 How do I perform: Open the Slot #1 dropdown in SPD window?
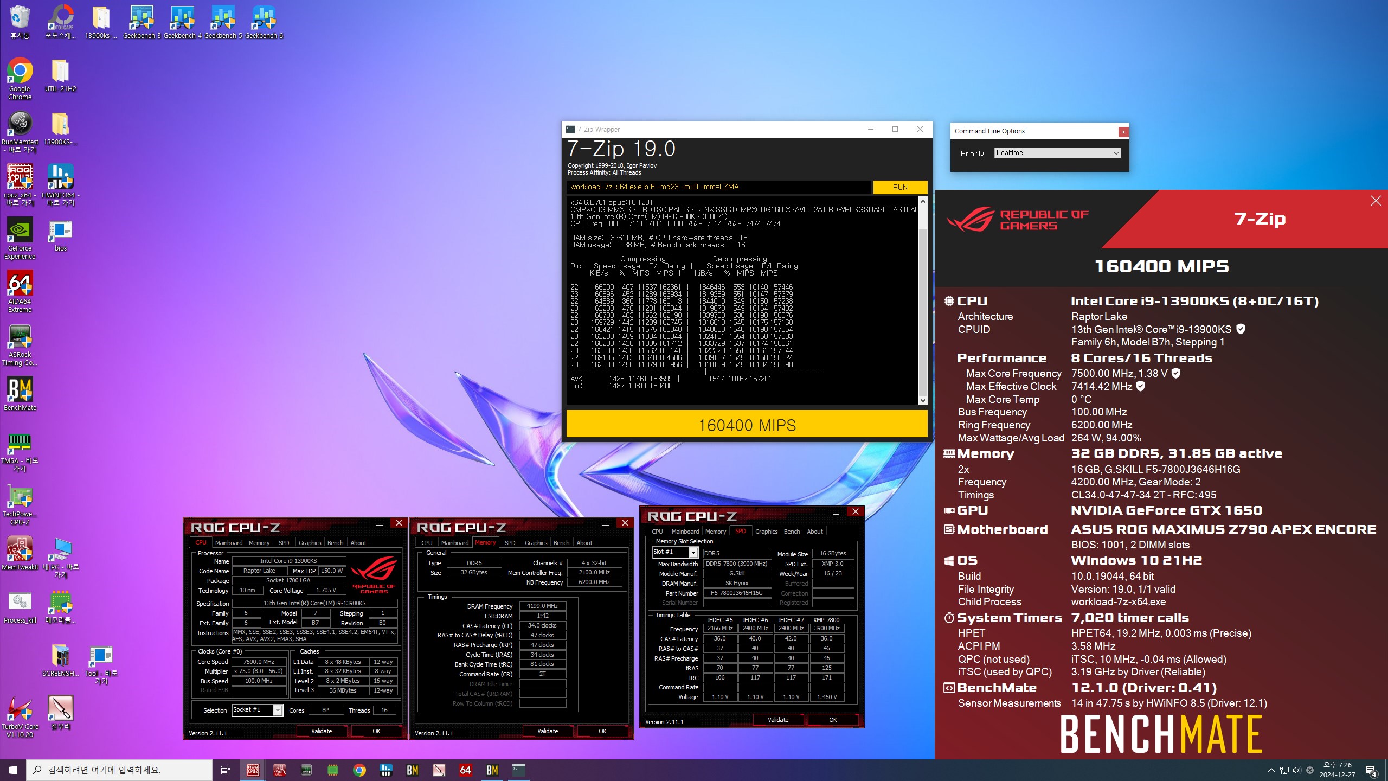coord(674,552)
